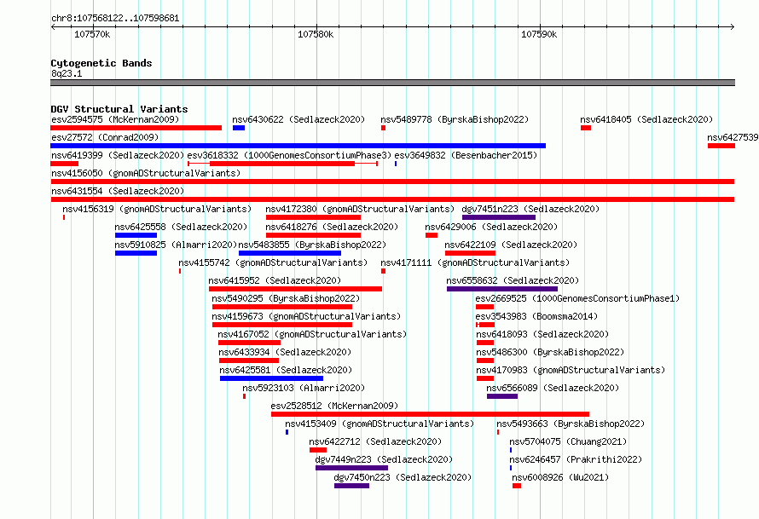759x519 pixels.
Task: Click dgv7451n223 (Sedlazeck2020) label
Action: point(530,209)
